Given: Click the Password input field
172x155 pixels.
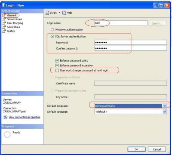Looking at the screenshot, I should 130,43.
